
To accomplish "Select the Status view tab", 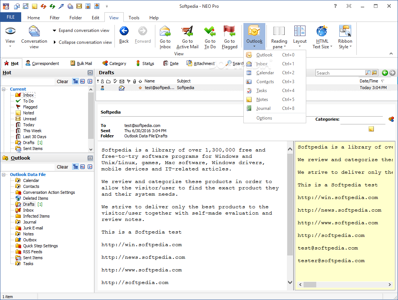I will [x=145, y=63].
